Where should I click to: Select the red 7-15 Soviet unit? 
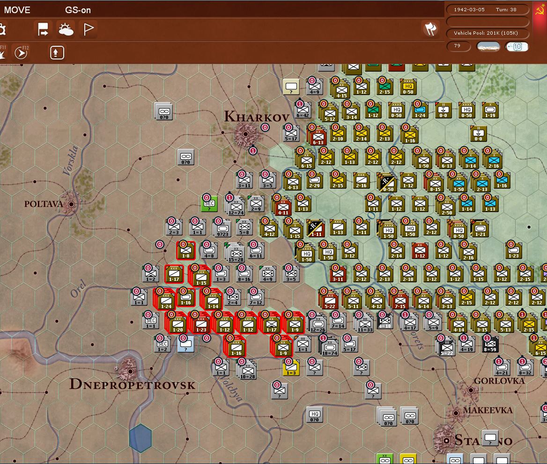pos(400,300)
